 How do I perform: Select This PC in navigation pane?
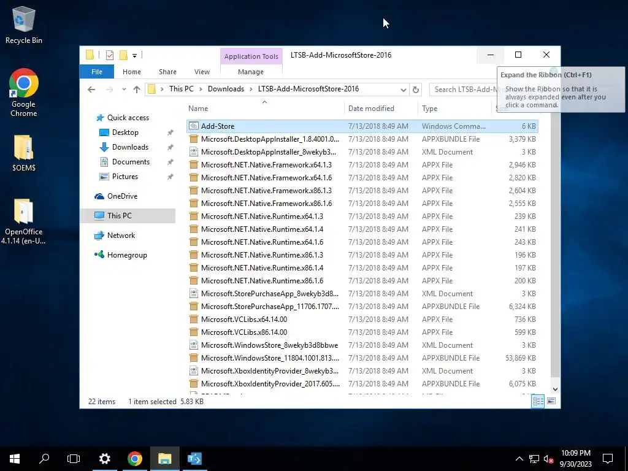(x=120, y=216)
